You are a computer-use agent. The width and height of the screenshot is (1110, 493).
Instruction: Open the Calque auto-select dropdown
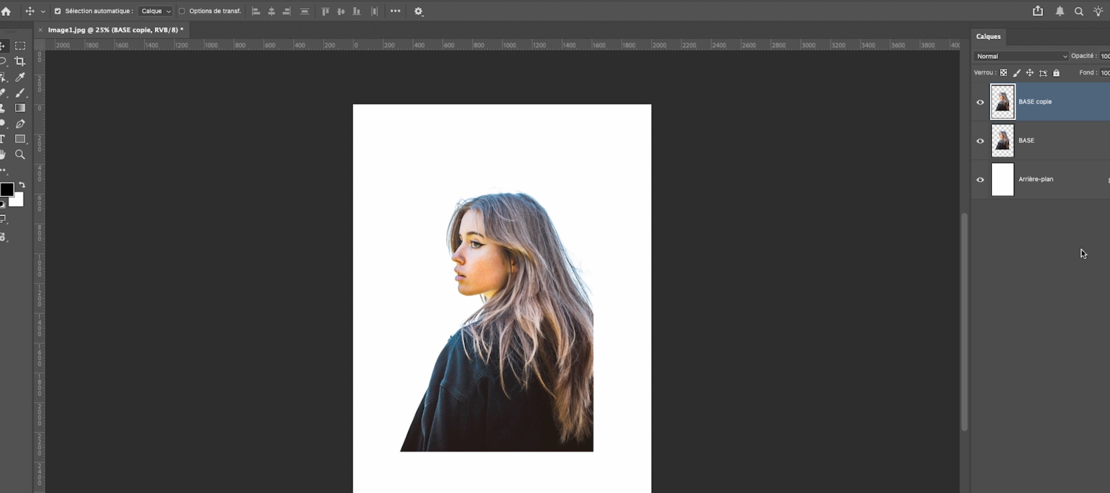tap(155, 11)
